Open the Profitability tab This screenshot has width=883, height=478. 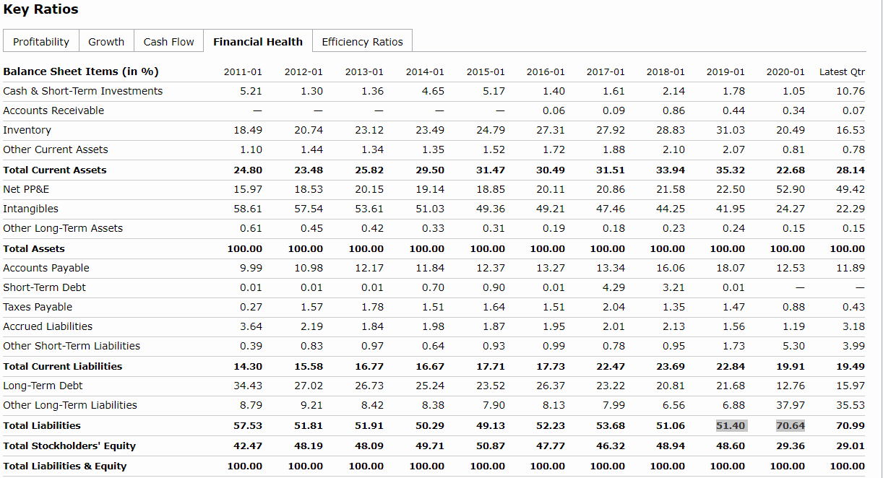[x=41, y=42]
